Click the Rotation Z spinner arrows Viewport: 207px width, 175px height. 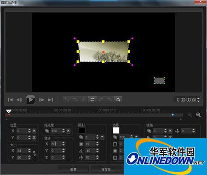click(63, 158)
